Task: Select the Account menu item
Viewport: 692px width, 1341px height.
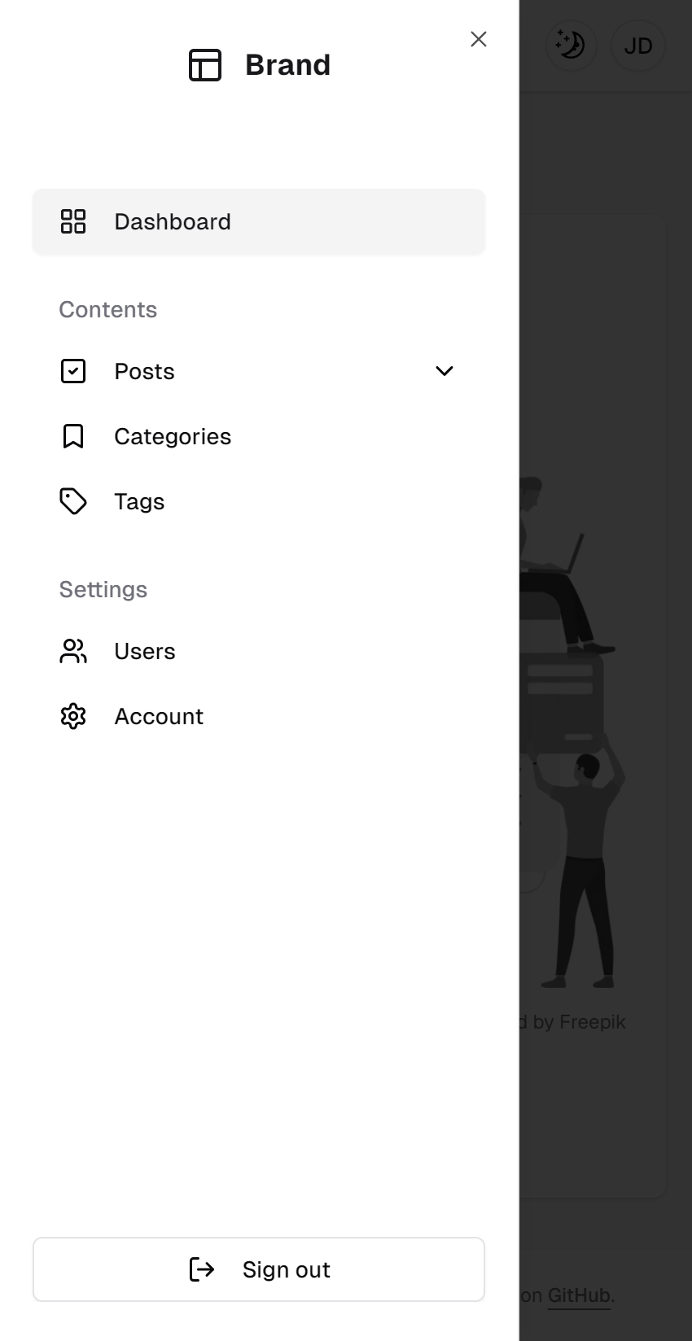Action: (159, 716)
